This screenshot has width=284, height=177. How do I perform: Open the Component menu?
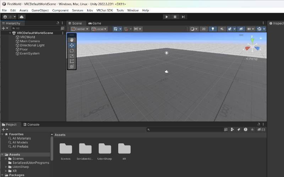tap(60, 10)
